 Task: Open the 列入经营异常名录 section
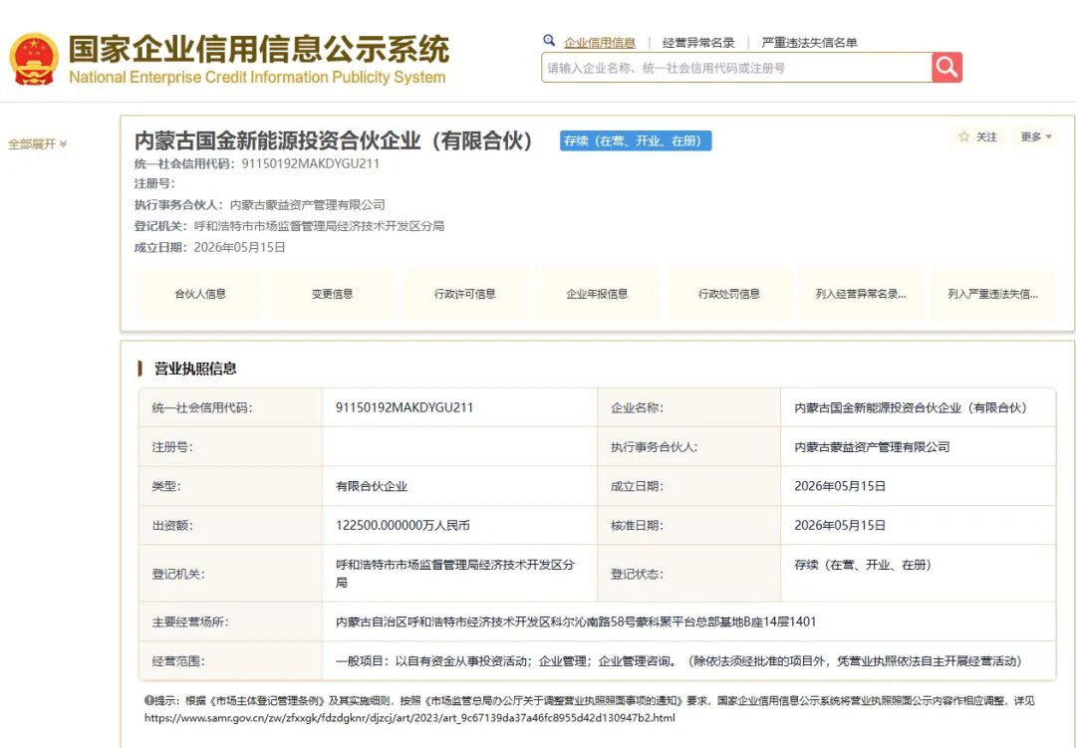point(861,294)
